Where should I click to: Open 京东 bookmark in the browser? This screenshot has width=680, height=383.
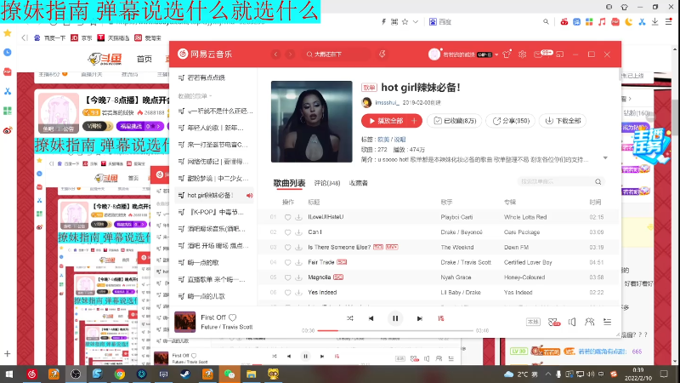pyautogui.click(x=82, y=38)
